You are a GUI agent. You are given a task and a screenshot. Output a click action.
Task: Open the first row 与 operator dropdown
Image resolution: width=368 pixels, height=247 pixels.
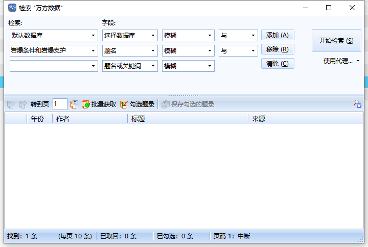[x=253, y=36]
